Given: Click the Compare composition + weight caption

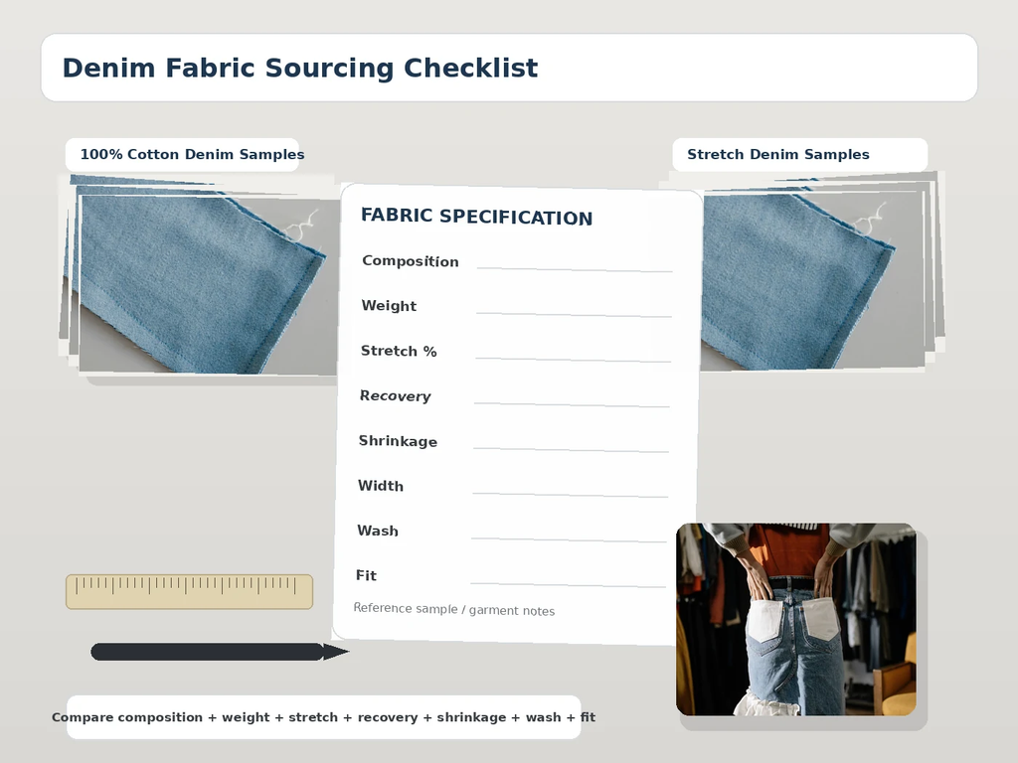Looking at the screenshot, I should pyautogui.click(x=323, y=717).
